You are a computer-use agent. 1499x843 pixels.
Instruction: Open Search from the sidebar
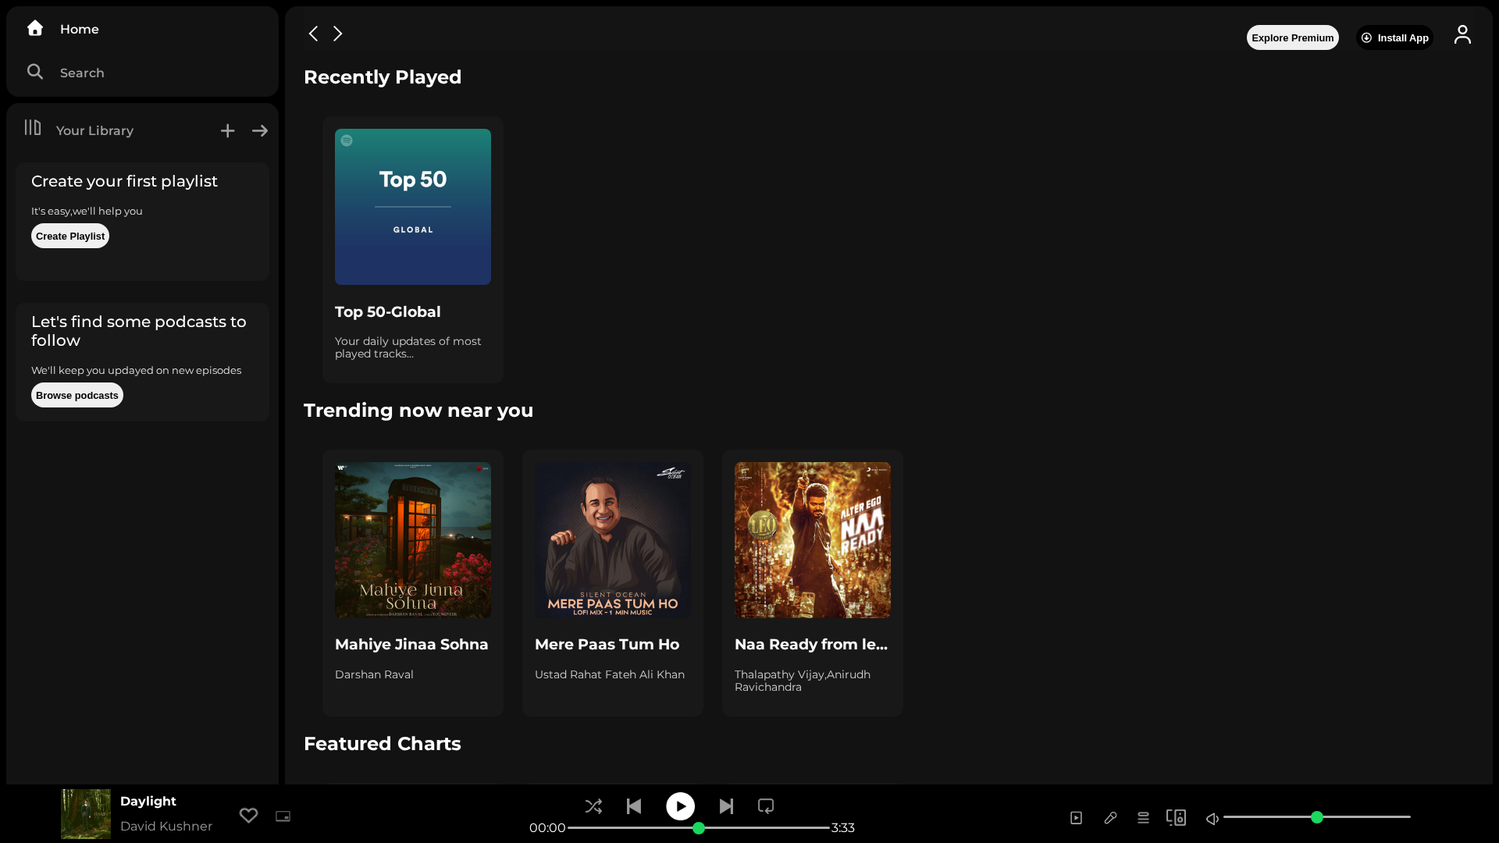click(x=82, y=73)
